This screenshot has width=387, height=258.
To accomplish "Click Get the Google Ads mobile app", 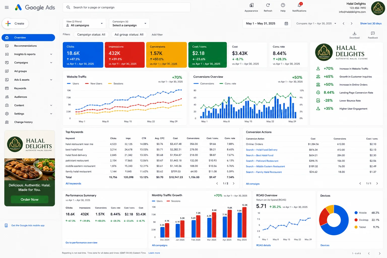I will click(28, 225).
